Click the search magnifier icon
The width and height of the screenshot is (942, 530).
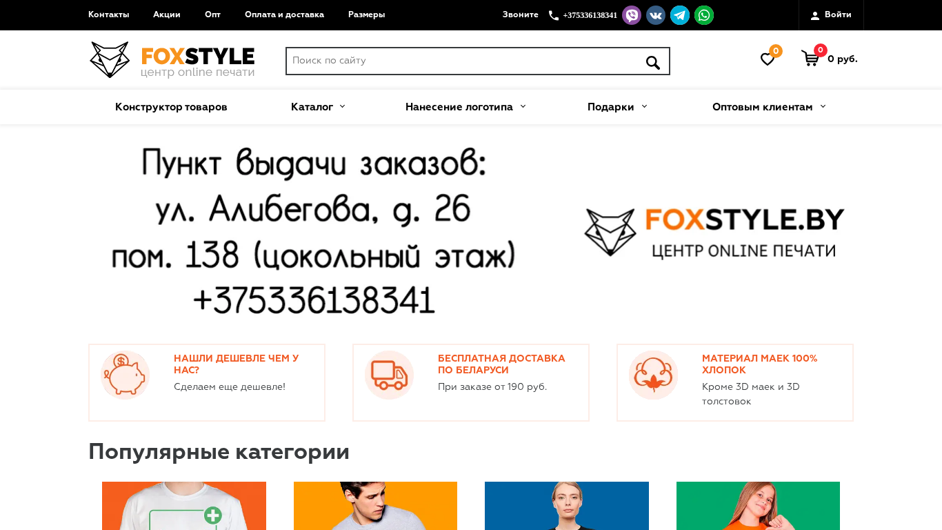tap(652, 62)
